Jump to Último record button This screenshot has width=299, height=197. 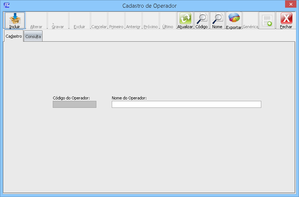[168, 21]
